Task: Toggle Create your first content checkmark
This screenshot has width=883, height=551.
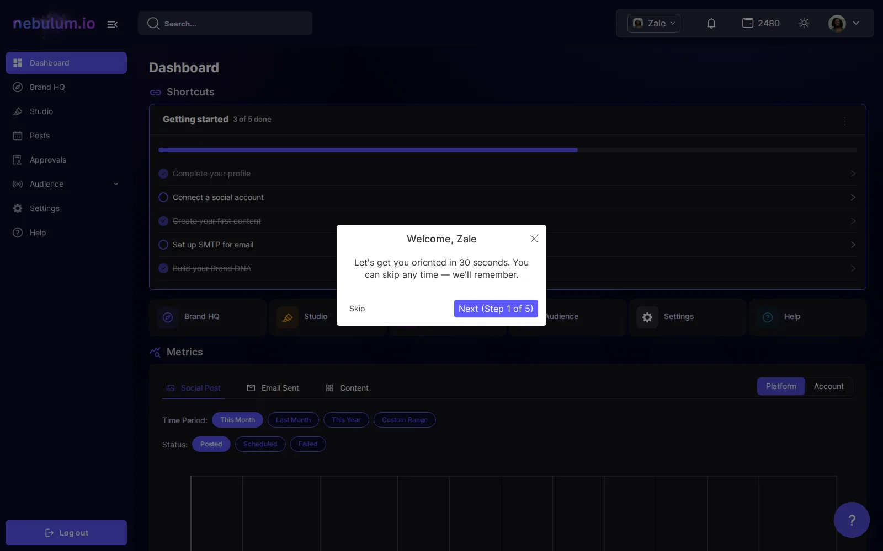Action: coord(163,221)
